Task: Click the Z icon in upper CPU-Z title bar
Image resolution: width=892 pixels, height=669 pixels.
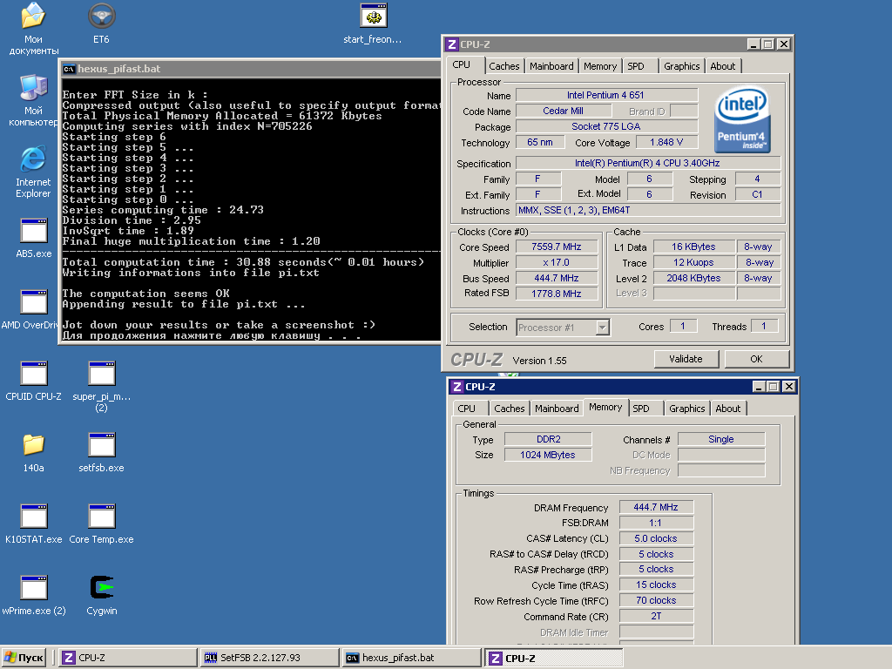Action: click(452, 44)
